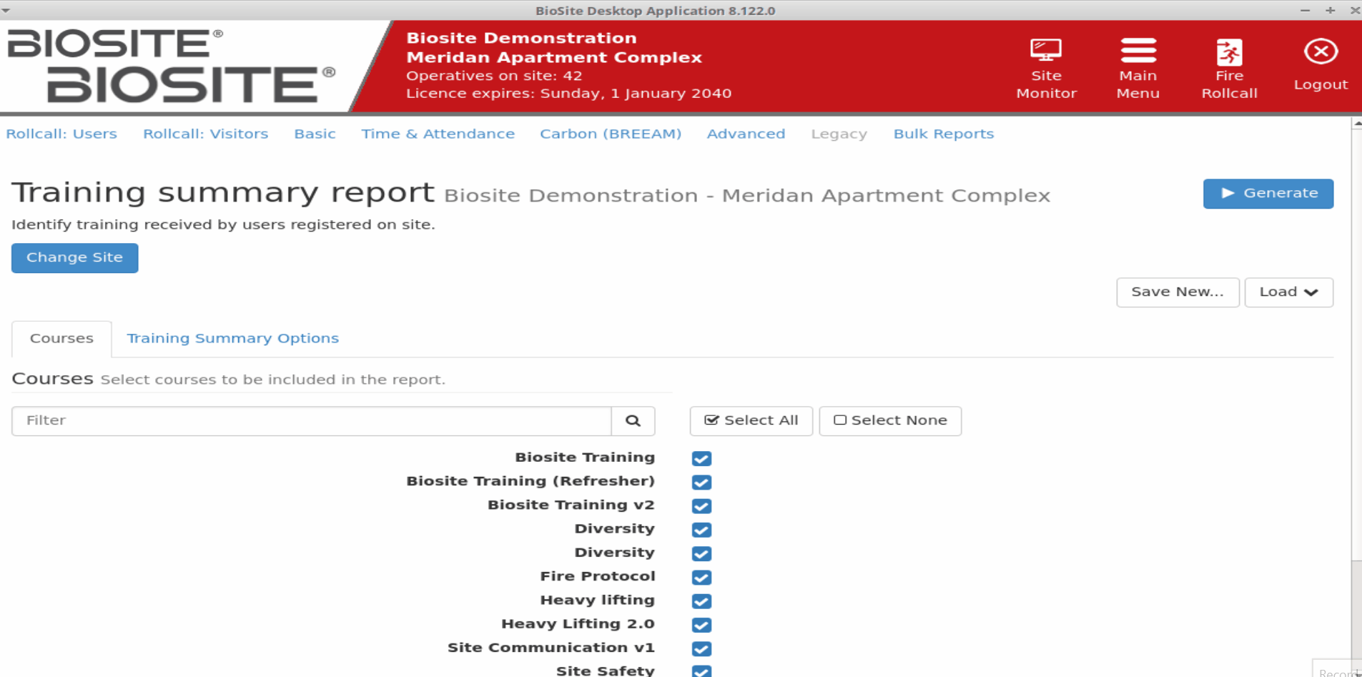
Task: Click the Biosite Training v2 label
Action: tap(571, 505)
